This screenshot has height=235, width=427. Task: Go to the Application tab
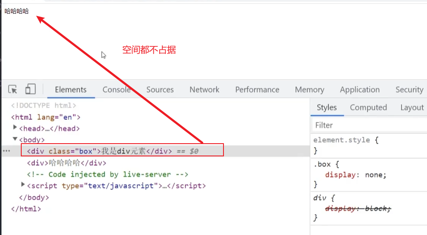[359, 90]
